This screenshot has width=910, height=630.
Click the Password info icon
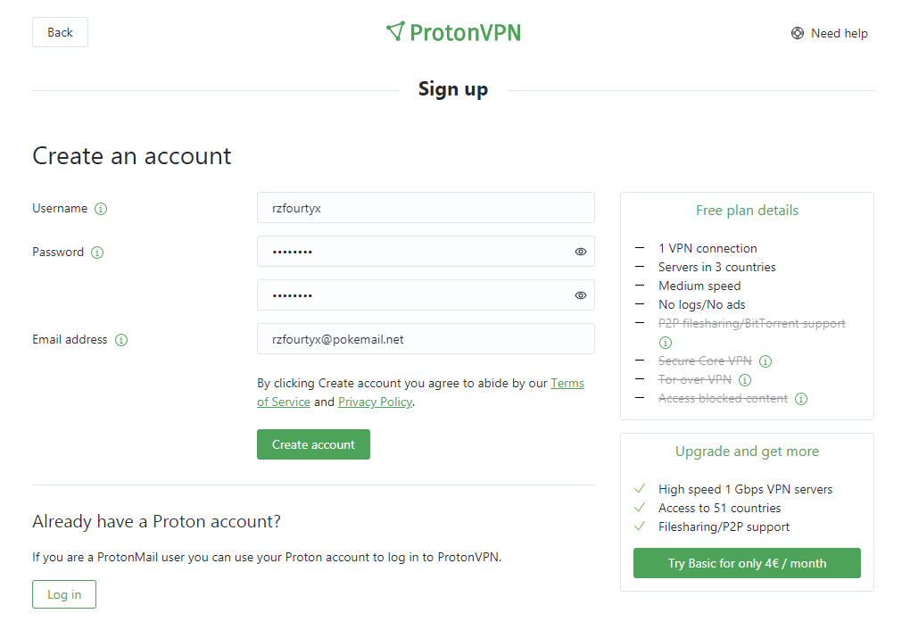(x=97, y=253)
